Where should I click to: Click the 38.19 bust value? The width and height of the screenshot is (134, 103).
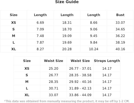(120, 42)
